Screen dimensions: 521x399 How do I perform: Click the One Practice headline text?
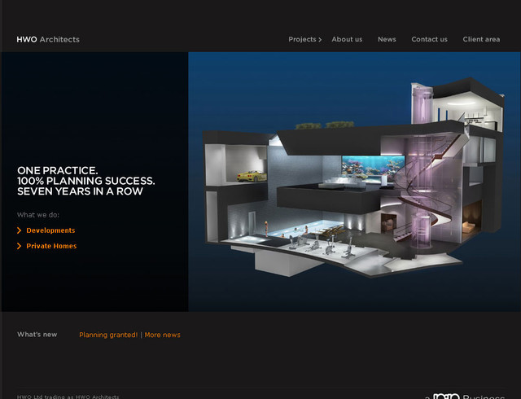(85, 181)
